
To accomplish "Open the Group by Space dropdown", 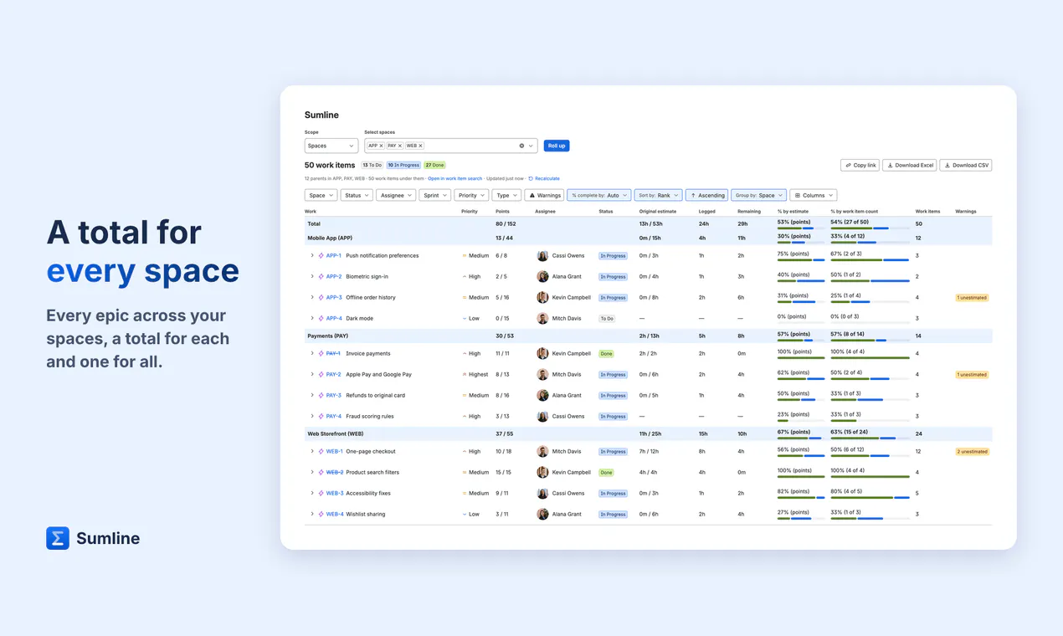I will [758, 195].
